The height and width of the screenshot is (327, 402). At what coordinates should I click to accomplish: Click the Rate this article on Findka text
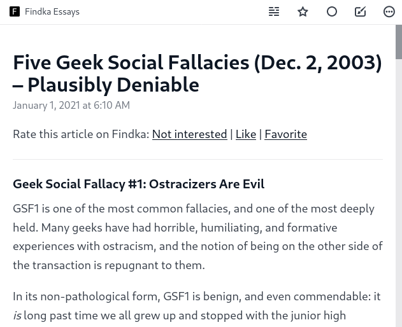click(81, 134)
